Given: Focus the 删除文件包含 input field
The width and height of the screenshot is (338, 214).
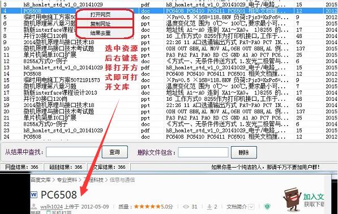Looking at the screenshot, I should [203, 152].
